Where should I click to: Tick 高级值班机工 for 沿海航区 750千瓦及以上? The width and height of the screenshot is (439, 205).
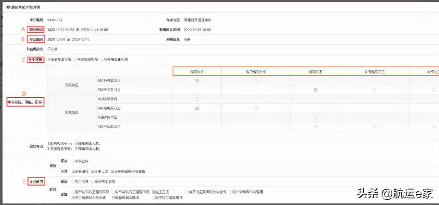[x=375, y=126]
